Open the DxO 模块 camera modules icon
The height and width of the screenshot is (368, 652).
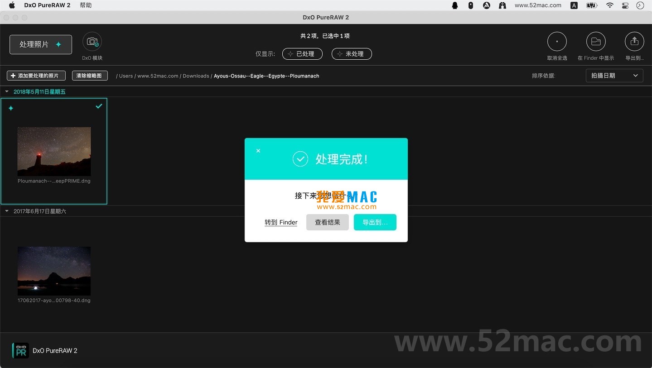92,42
